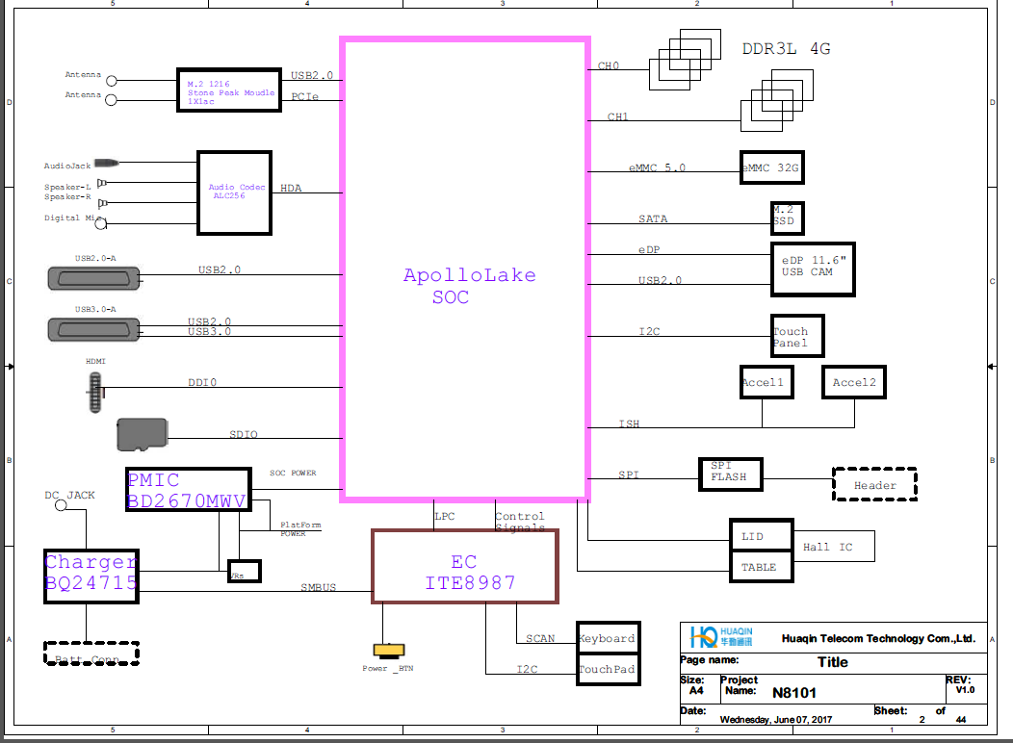Image resolution: width=1013 pixels, height=743 pixels.
Task: Click the TouchPad block
Action: point(609,669)
